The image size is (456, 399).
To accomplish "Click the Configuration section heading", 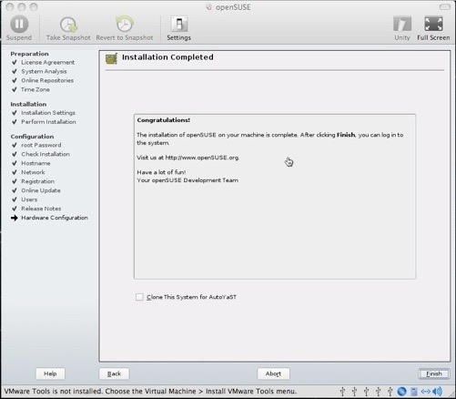I will 32,137.
